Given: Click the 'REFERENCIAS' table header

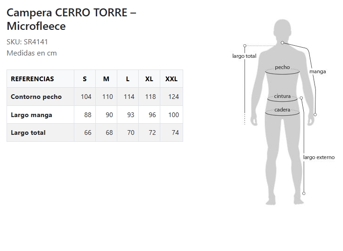Looking at the screenshot, I should pos(32,79).
